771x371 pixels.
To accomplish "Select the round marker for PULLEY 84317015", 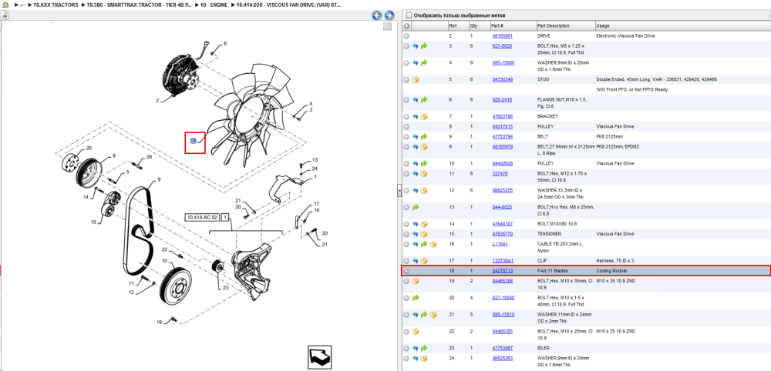I will coord(406,126).
